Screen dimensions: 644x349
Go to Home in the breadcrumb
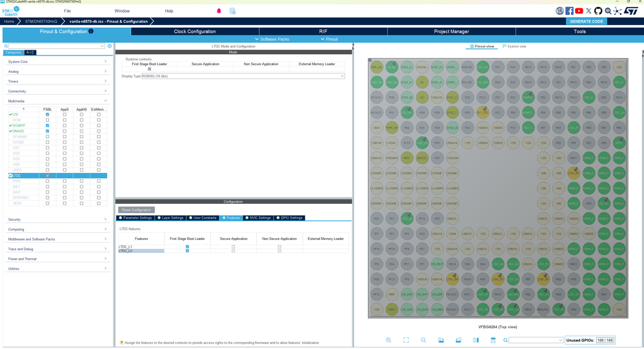pos(9,21)
